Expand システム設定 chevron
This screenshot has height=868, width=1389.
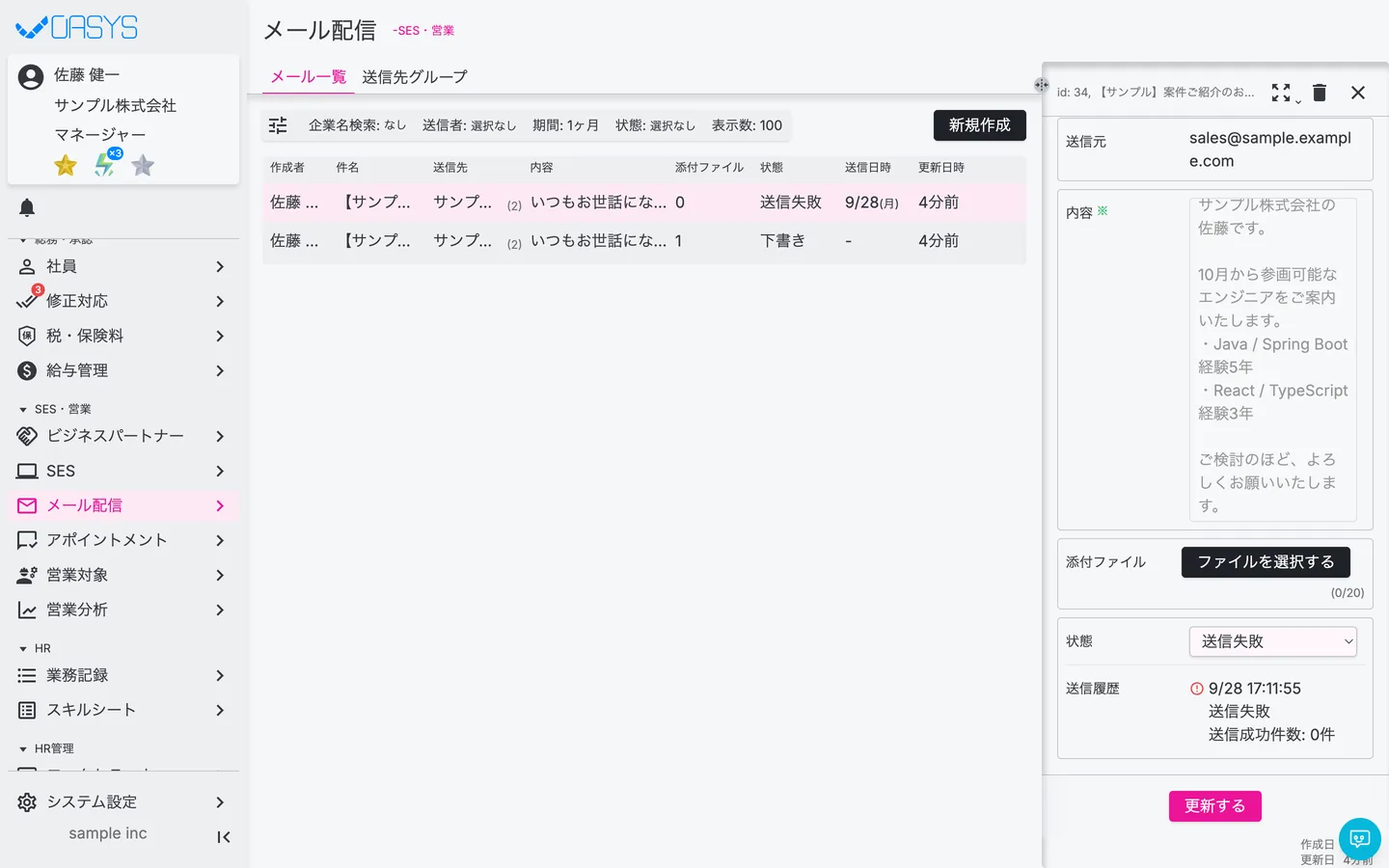point(220,802)
